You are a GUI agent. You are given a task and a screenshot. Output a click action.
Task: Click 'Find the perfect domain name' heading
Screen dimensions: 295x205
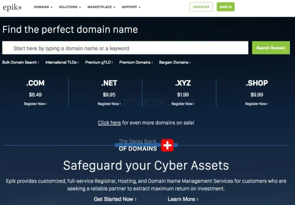point(70,29)
